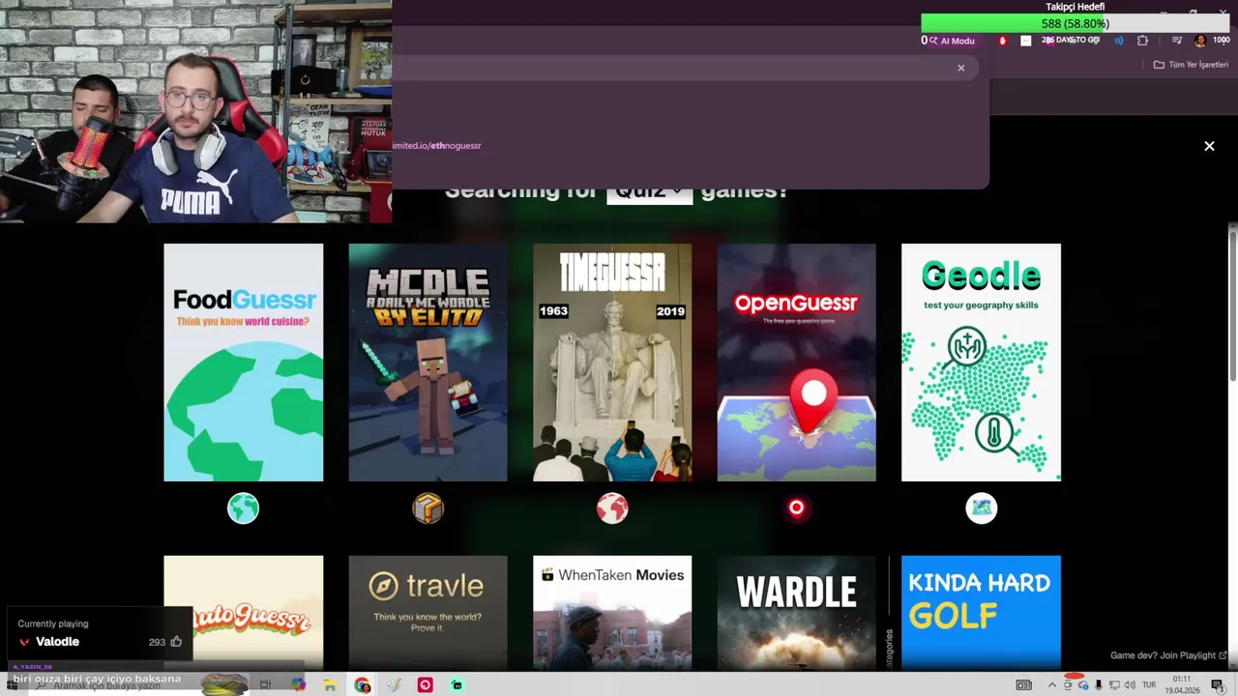
Task: Click the TimeGuessr red globe icon below its card
Action: coord(612,508)
